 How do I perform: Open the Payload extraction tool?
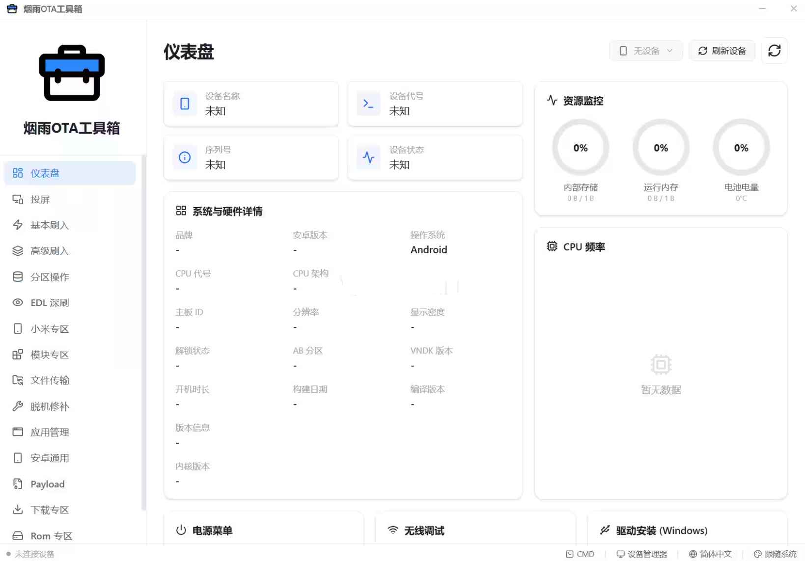47,484
